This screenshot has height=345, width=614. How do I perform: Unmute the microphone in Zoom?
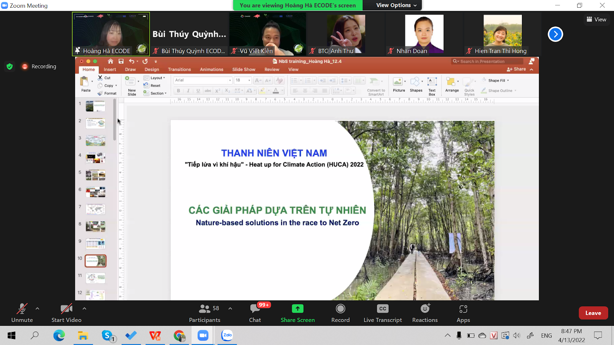tap(22, 313)
